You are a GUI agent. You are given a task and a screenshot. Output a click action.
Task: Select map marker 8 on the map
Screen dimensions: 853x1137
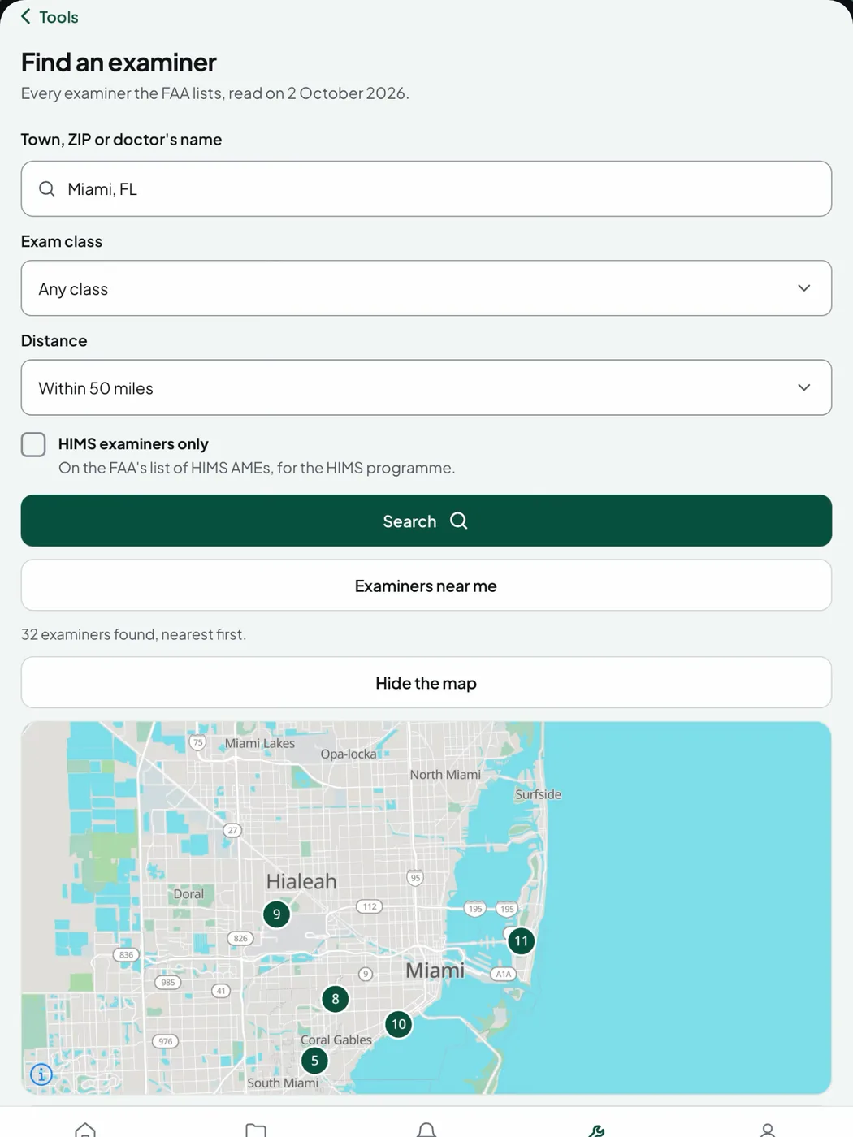[336, 999]
